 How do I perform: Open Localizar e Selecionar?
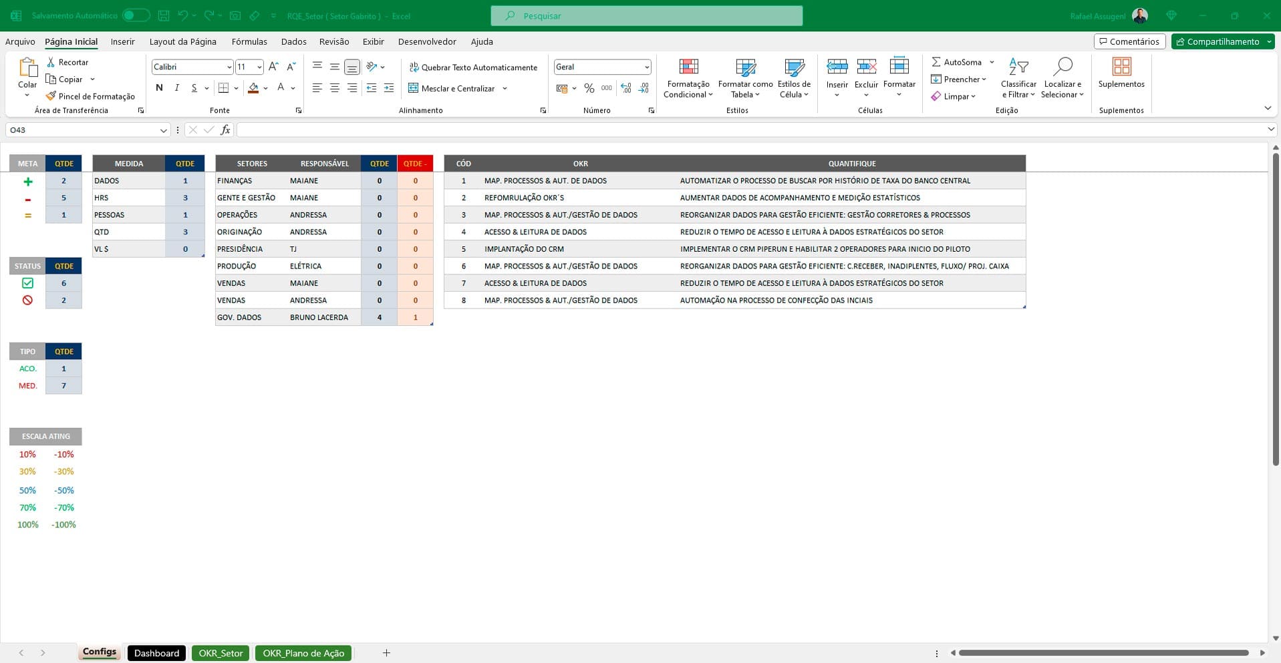tap(1062, 78)
